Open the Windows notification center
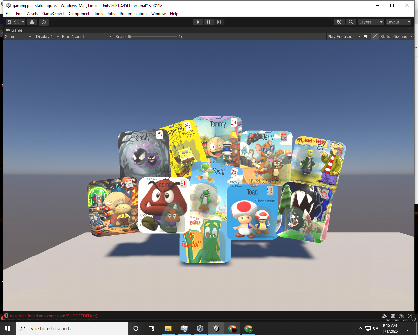This screenshot has height=335, width=418. 407,328
